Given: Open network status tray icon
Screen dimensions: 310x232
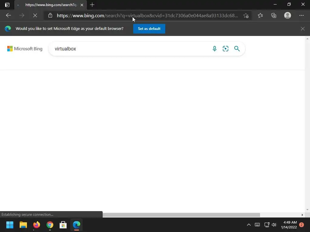Looking at the screenshot, I should 267,225.
